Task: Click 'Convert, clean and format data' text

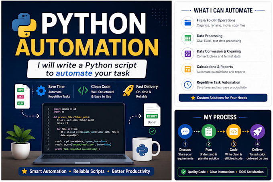Action: [x=218, y=56]
